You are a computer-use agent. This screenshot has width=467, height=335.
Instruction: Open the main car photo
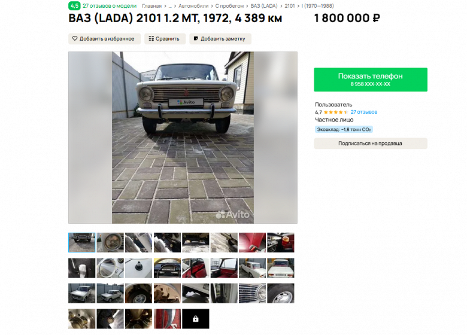(183, 138)
